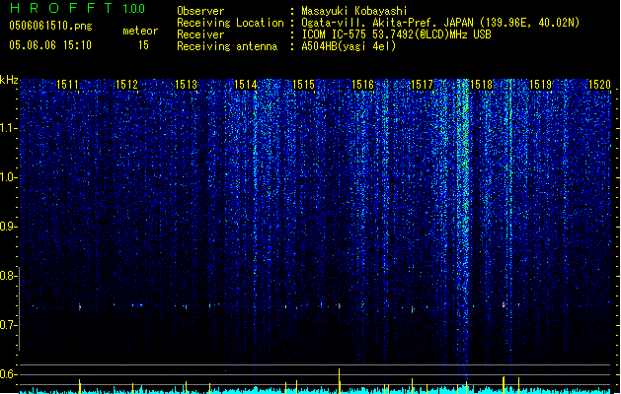Viewport: 621px width, 394px height.
Task: Click the Observer field label
Action: click(x=200, y=11)
